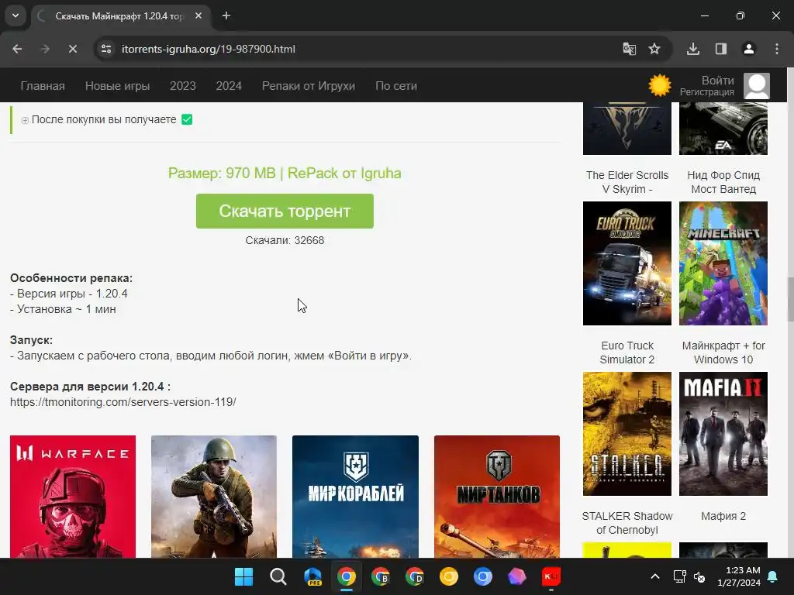Open the Windows Start menu
Image resolution: width=794 pixels, height=595 pixels.
(x=243, y=576)
